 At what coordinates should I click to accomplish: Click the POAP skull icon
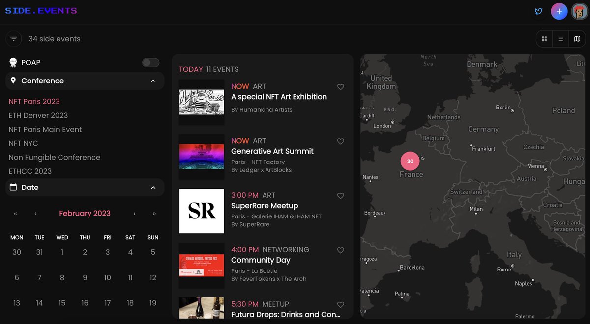(x=13, y=62)
